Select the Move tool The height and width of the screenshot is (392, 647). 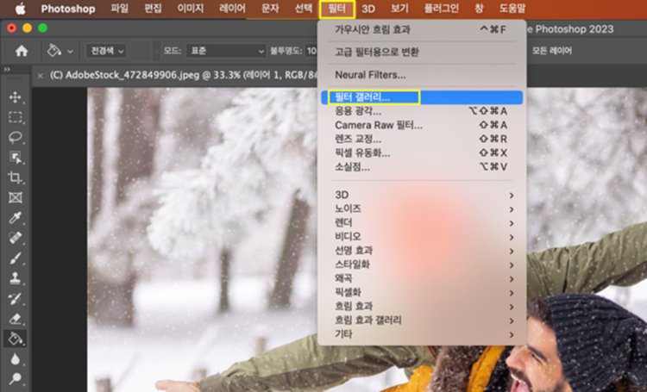pyautogui.click(x=16, y=97)
